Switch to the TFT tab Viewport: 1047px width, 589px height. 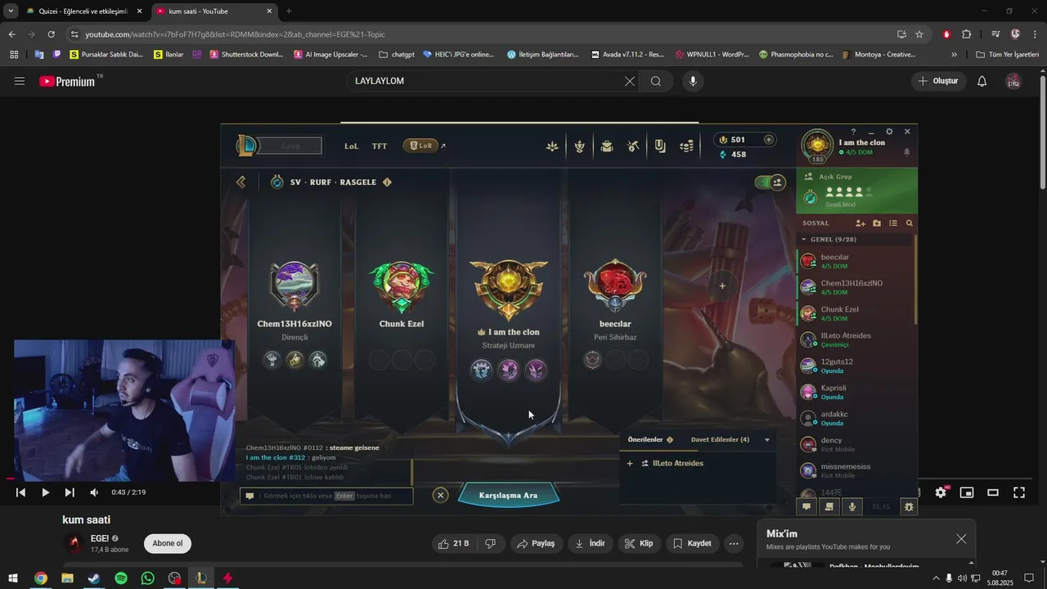coord(380,146)
